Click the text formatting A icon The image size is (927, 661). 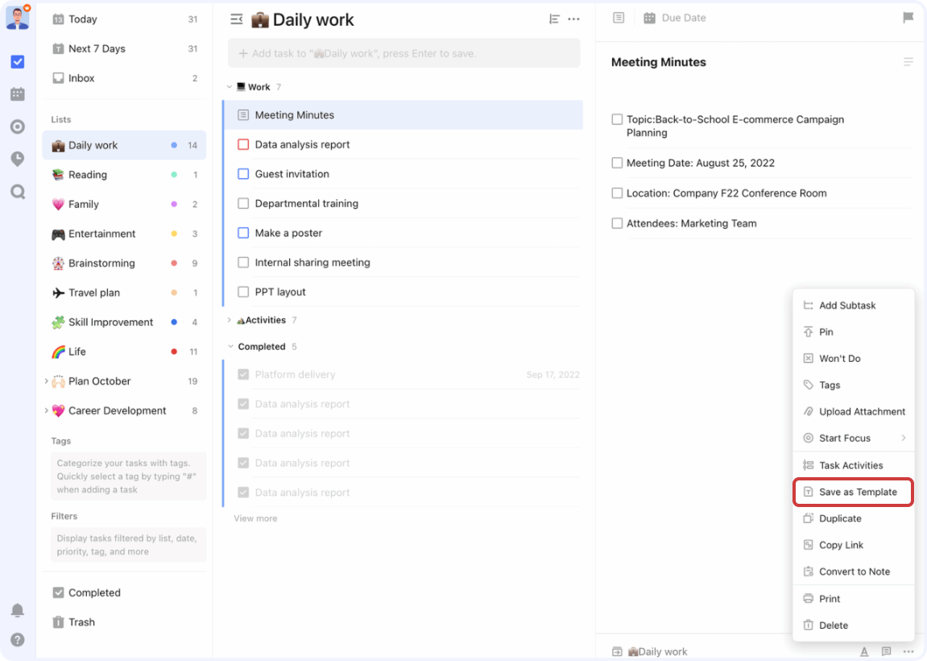pyautogui.click(x=864, y=651)
